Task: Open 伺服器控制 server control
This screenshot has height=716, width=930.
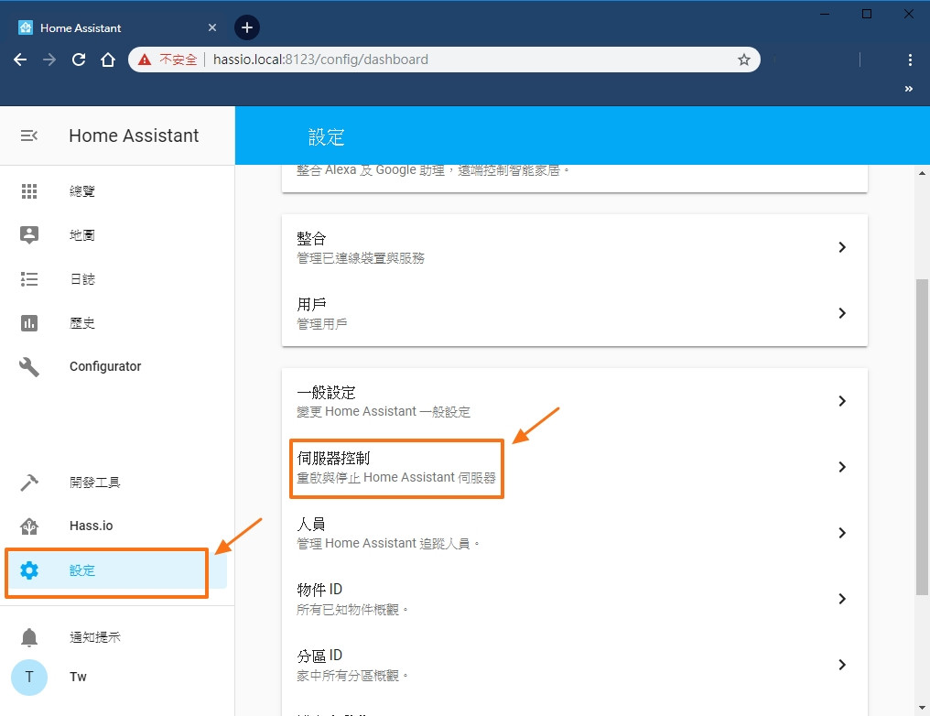Action: click(x=574, y=467)
